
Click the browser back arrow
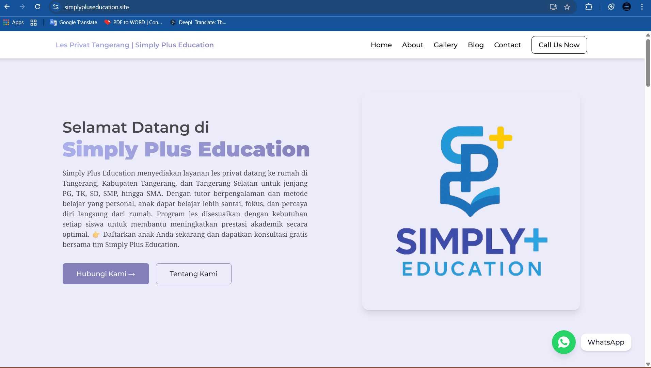7,7
